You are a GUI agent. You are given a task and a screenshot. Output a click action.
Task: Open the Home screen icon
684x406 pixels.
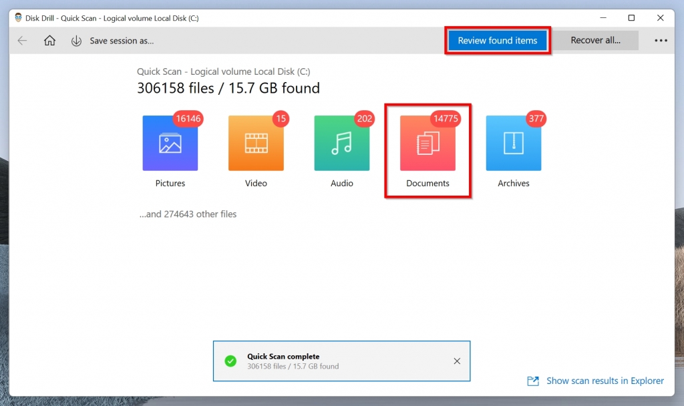49,41
